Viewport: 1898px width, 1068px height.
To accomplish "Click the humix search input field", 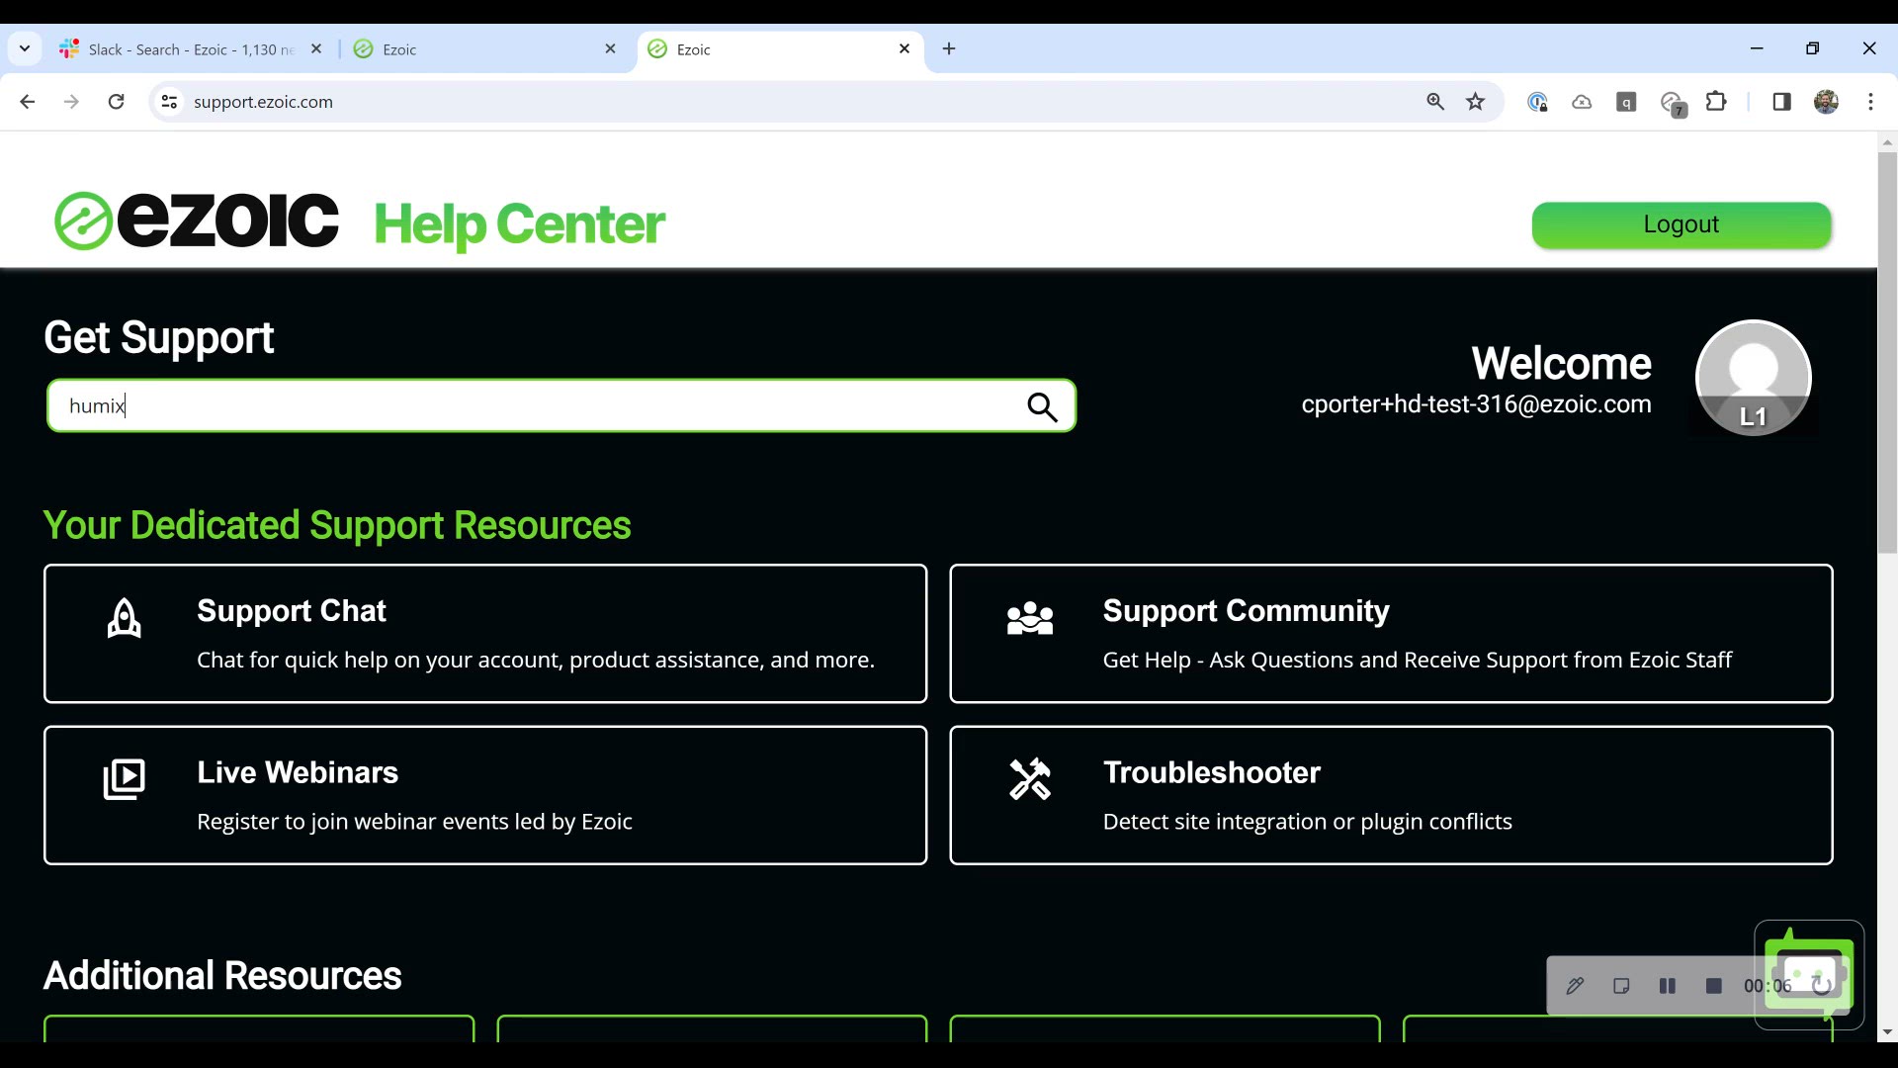I will click(x=534, y=406).
